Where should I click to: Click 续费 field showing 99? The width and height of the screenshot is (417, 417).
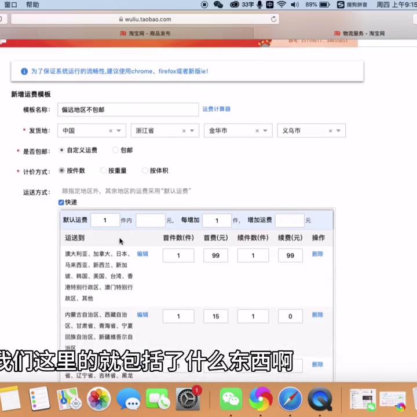[x=290, y=255]
